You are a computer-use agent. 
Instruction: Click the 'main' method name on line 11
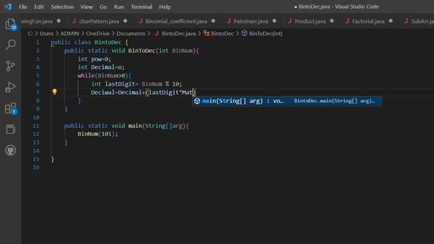[135, 125]
